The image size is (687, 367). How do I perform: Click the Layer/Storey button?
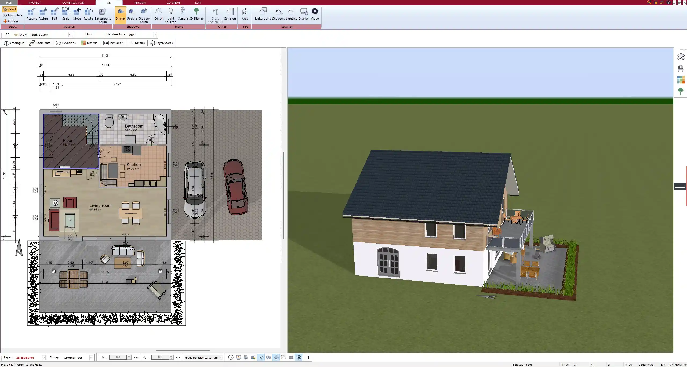coord(162,43)
